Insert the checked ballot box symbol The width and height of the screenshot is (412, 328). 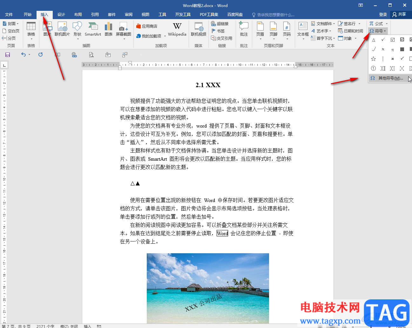click(x=393, y=40)
